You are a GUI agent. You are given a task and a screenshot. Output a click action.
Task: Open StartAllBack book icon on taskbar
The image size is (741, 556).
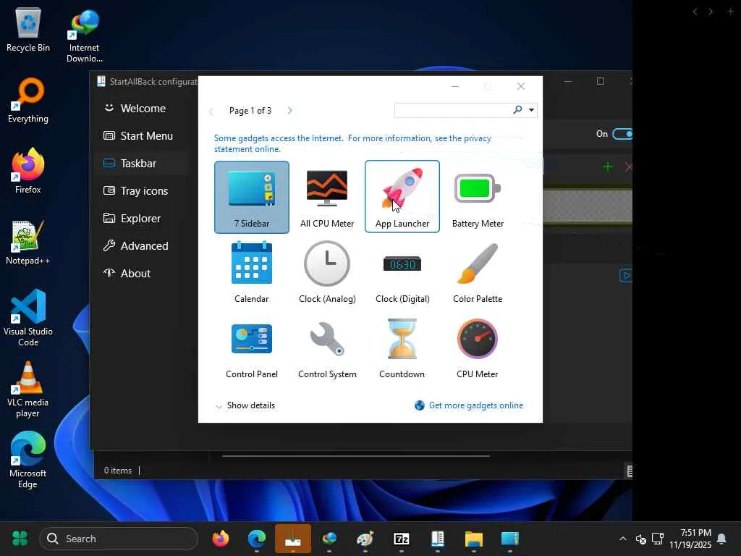point(438,539)
